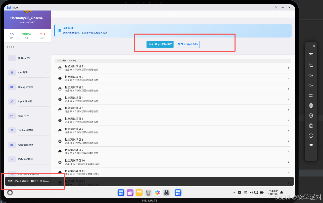Click the tray battery icon

[262, 192]
